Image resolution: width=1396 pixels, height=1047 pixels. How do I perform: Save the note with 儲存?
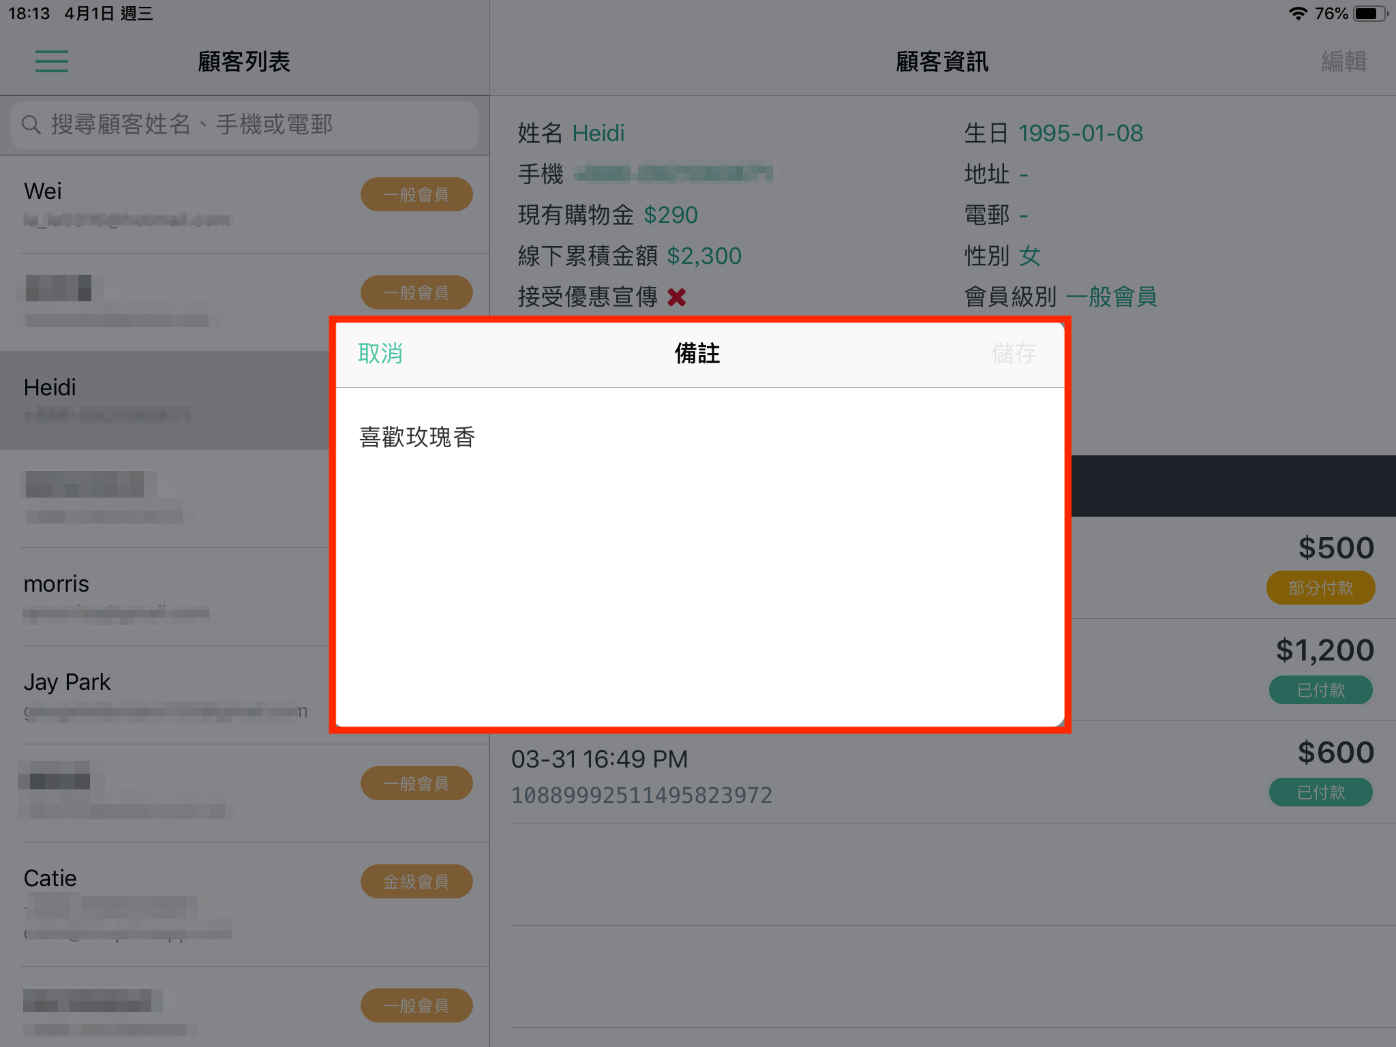click(x=1014, y=353)
